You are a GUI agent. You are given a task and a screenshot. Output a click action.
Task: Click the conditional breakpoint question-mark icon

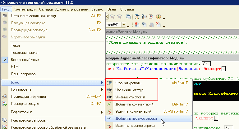pos(144,24)
